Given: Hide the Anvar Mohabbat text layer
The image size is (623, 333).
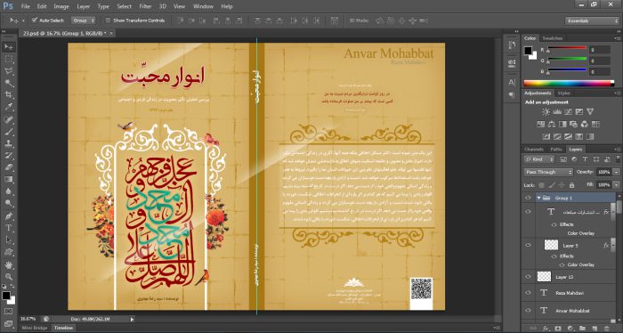Looking at the screenshot, I should (528, 311).
